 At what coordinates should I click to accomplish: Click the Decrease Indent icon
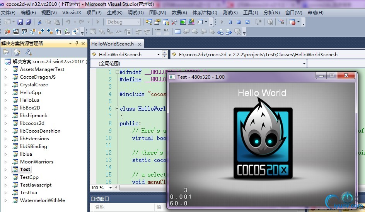pos(139,32)
